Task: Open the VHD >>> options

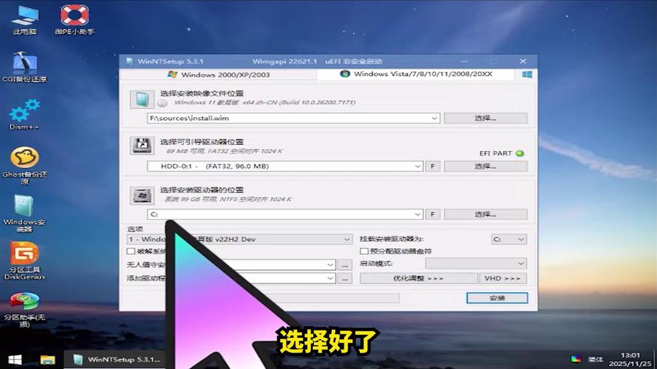Action: pyautogui.click(x=503, y=278)
